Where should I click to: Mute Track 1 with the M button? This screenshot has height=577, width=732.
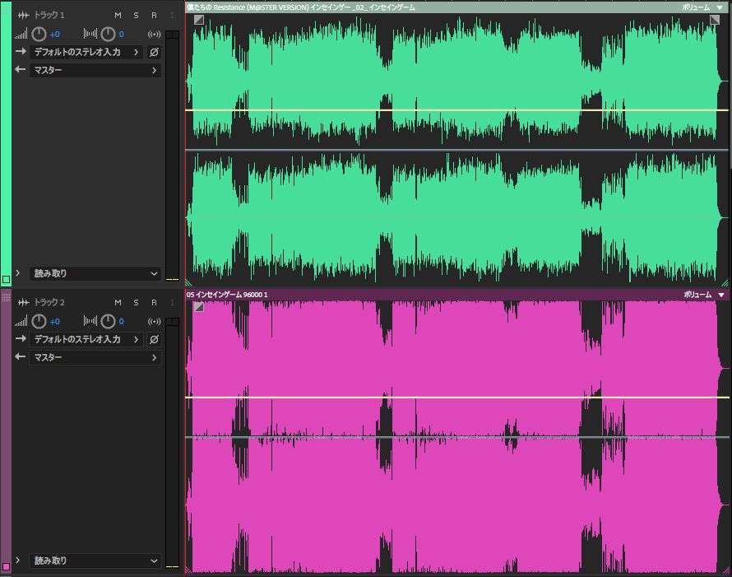118,16
